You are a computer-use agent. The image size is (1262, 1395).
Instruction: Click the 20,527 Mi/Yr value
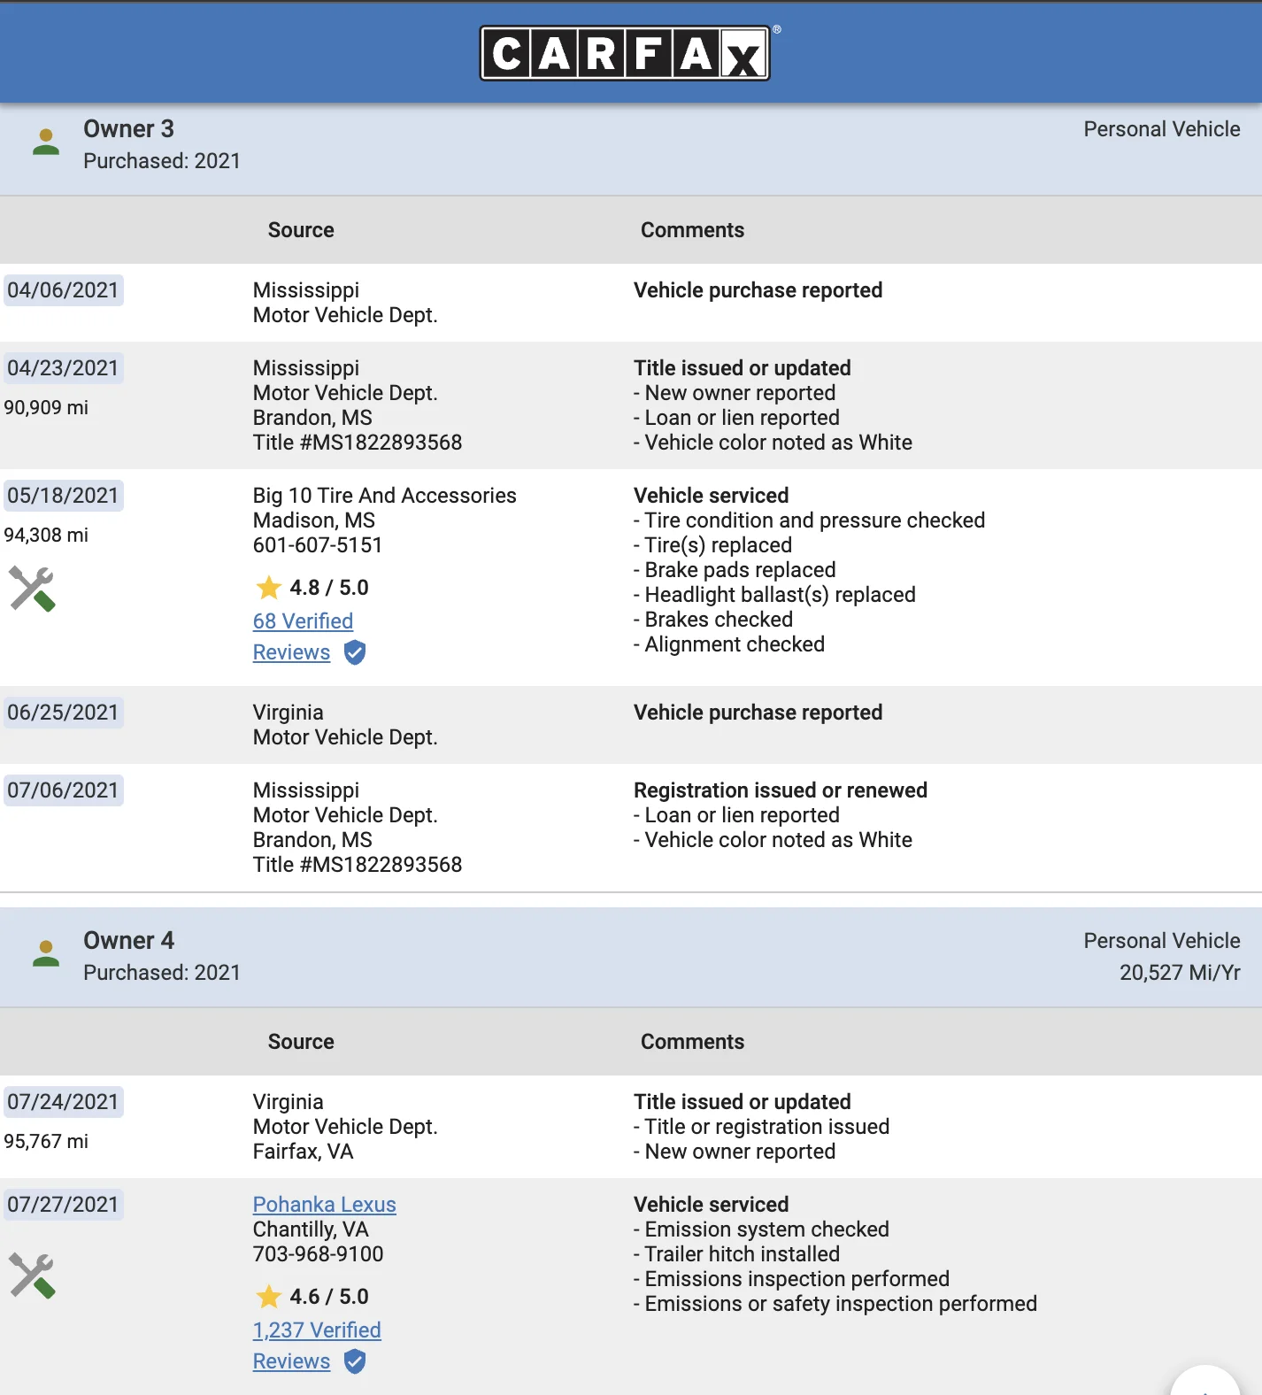coord(1180,973)
